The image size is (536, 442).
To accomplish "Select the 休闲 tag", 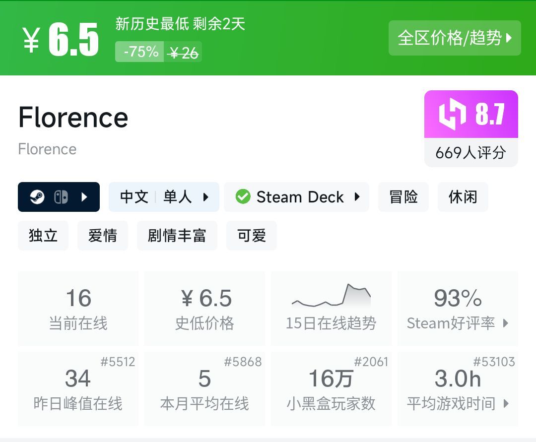I will (x=463, y=197).
